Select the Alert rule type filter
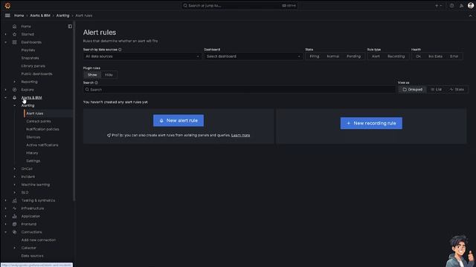The image size is (476, 267). (x=376, y=56)
